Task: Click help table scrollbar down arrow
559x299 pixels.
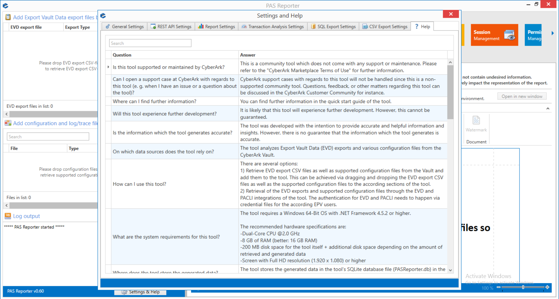Action: 450,270
